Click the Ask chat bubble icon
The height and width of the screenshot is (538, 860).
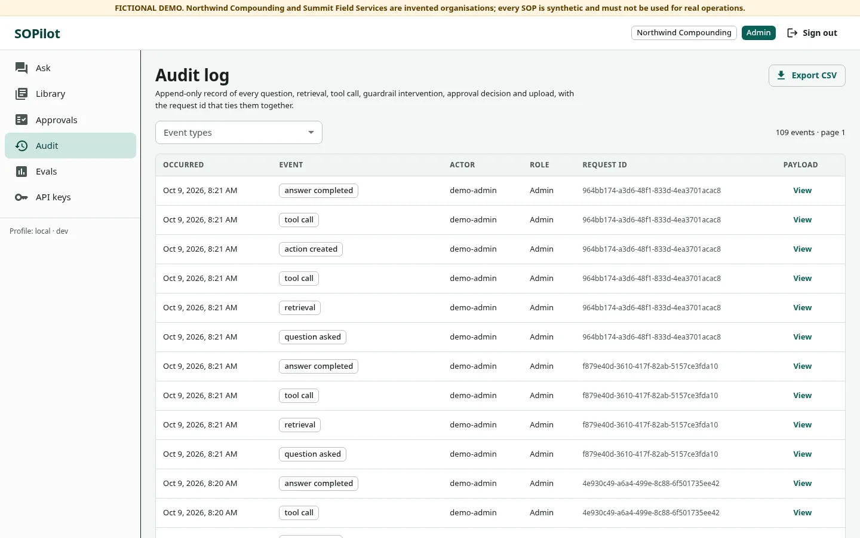[x=21, y=68]
